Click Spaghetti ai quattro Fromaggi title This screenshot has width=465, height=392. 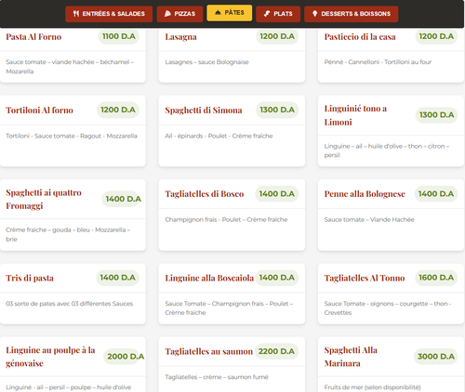pos(44,199)
